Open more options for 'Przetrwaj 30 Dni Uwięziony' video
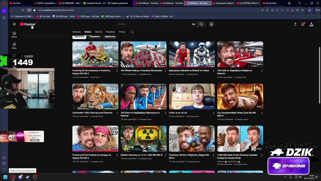Image resolution: width=321 pixels, height=181 pixels. click(117, 71)
